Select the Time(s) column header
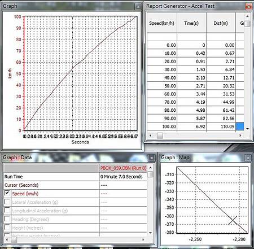 click(x=191, y=23)
